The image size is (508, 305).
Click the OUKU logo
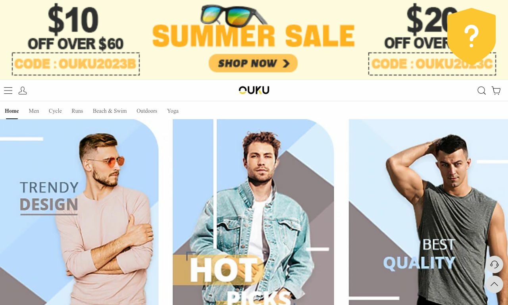click(254, 90)
